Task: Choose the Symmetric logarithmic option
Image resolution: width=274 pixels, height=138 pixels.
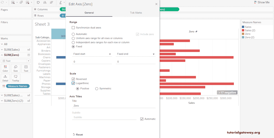Action: click(97, 89)
